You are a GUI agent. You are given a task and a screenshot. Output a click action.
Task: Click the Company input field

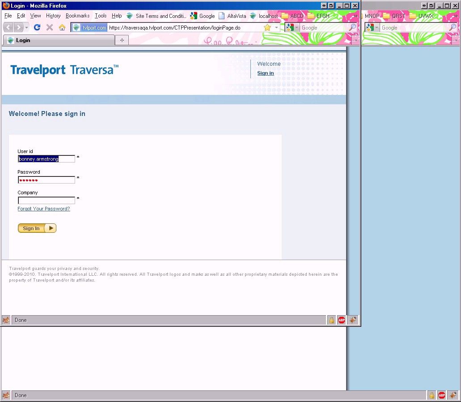tap(47, 200)
